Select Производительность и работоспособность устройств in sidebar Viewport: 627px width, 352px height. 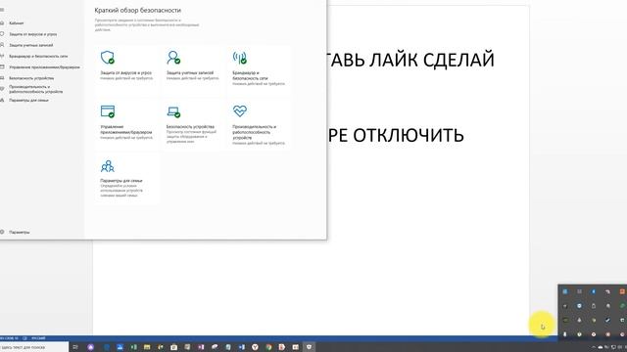(x=35, y=89)
